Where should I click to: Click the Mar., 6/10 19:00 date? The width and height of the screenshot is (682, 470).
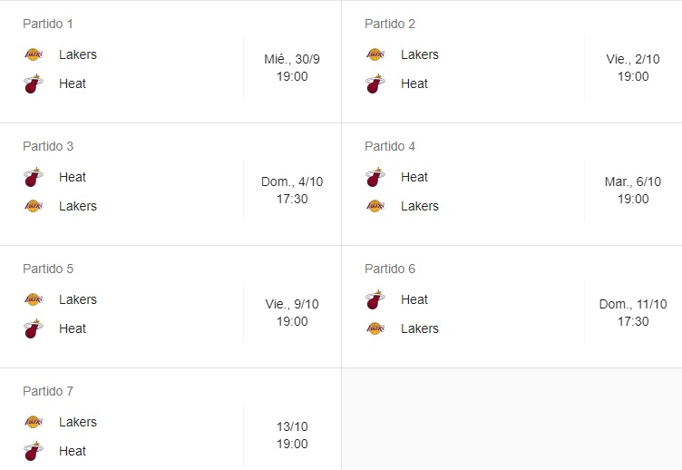click(633, 191)
